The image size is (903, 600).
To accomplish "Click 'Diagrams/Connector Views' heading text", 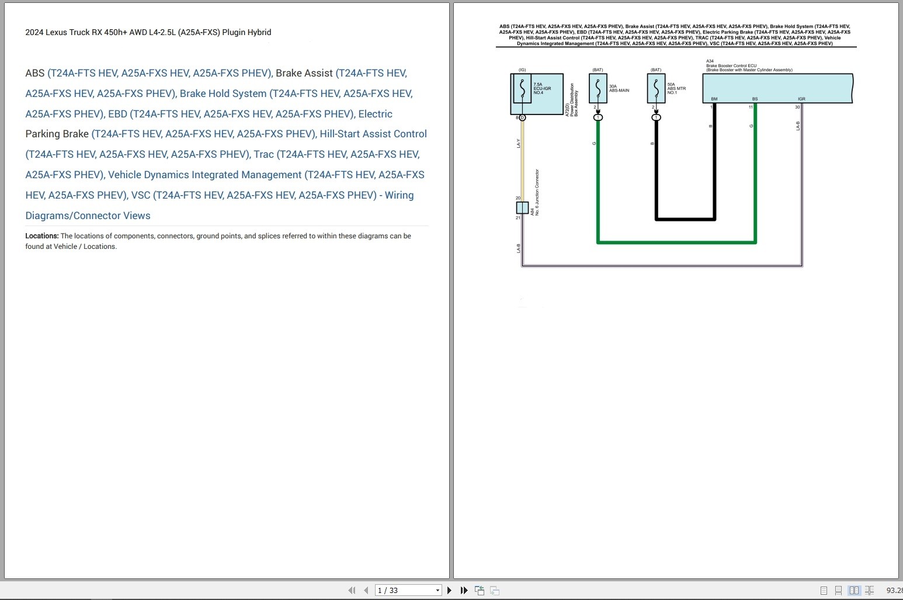I will tap(88, 216).
